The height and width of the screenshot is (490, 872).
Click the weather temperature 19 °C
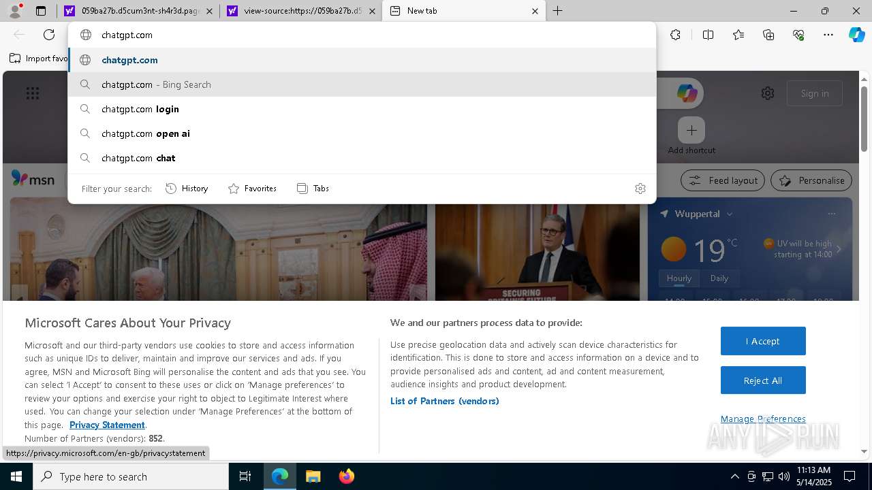click(715, 250)
